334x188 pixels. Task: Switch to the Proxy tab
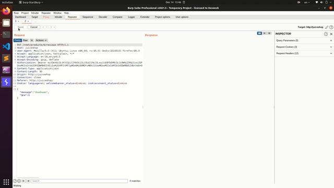click(46, 17)
